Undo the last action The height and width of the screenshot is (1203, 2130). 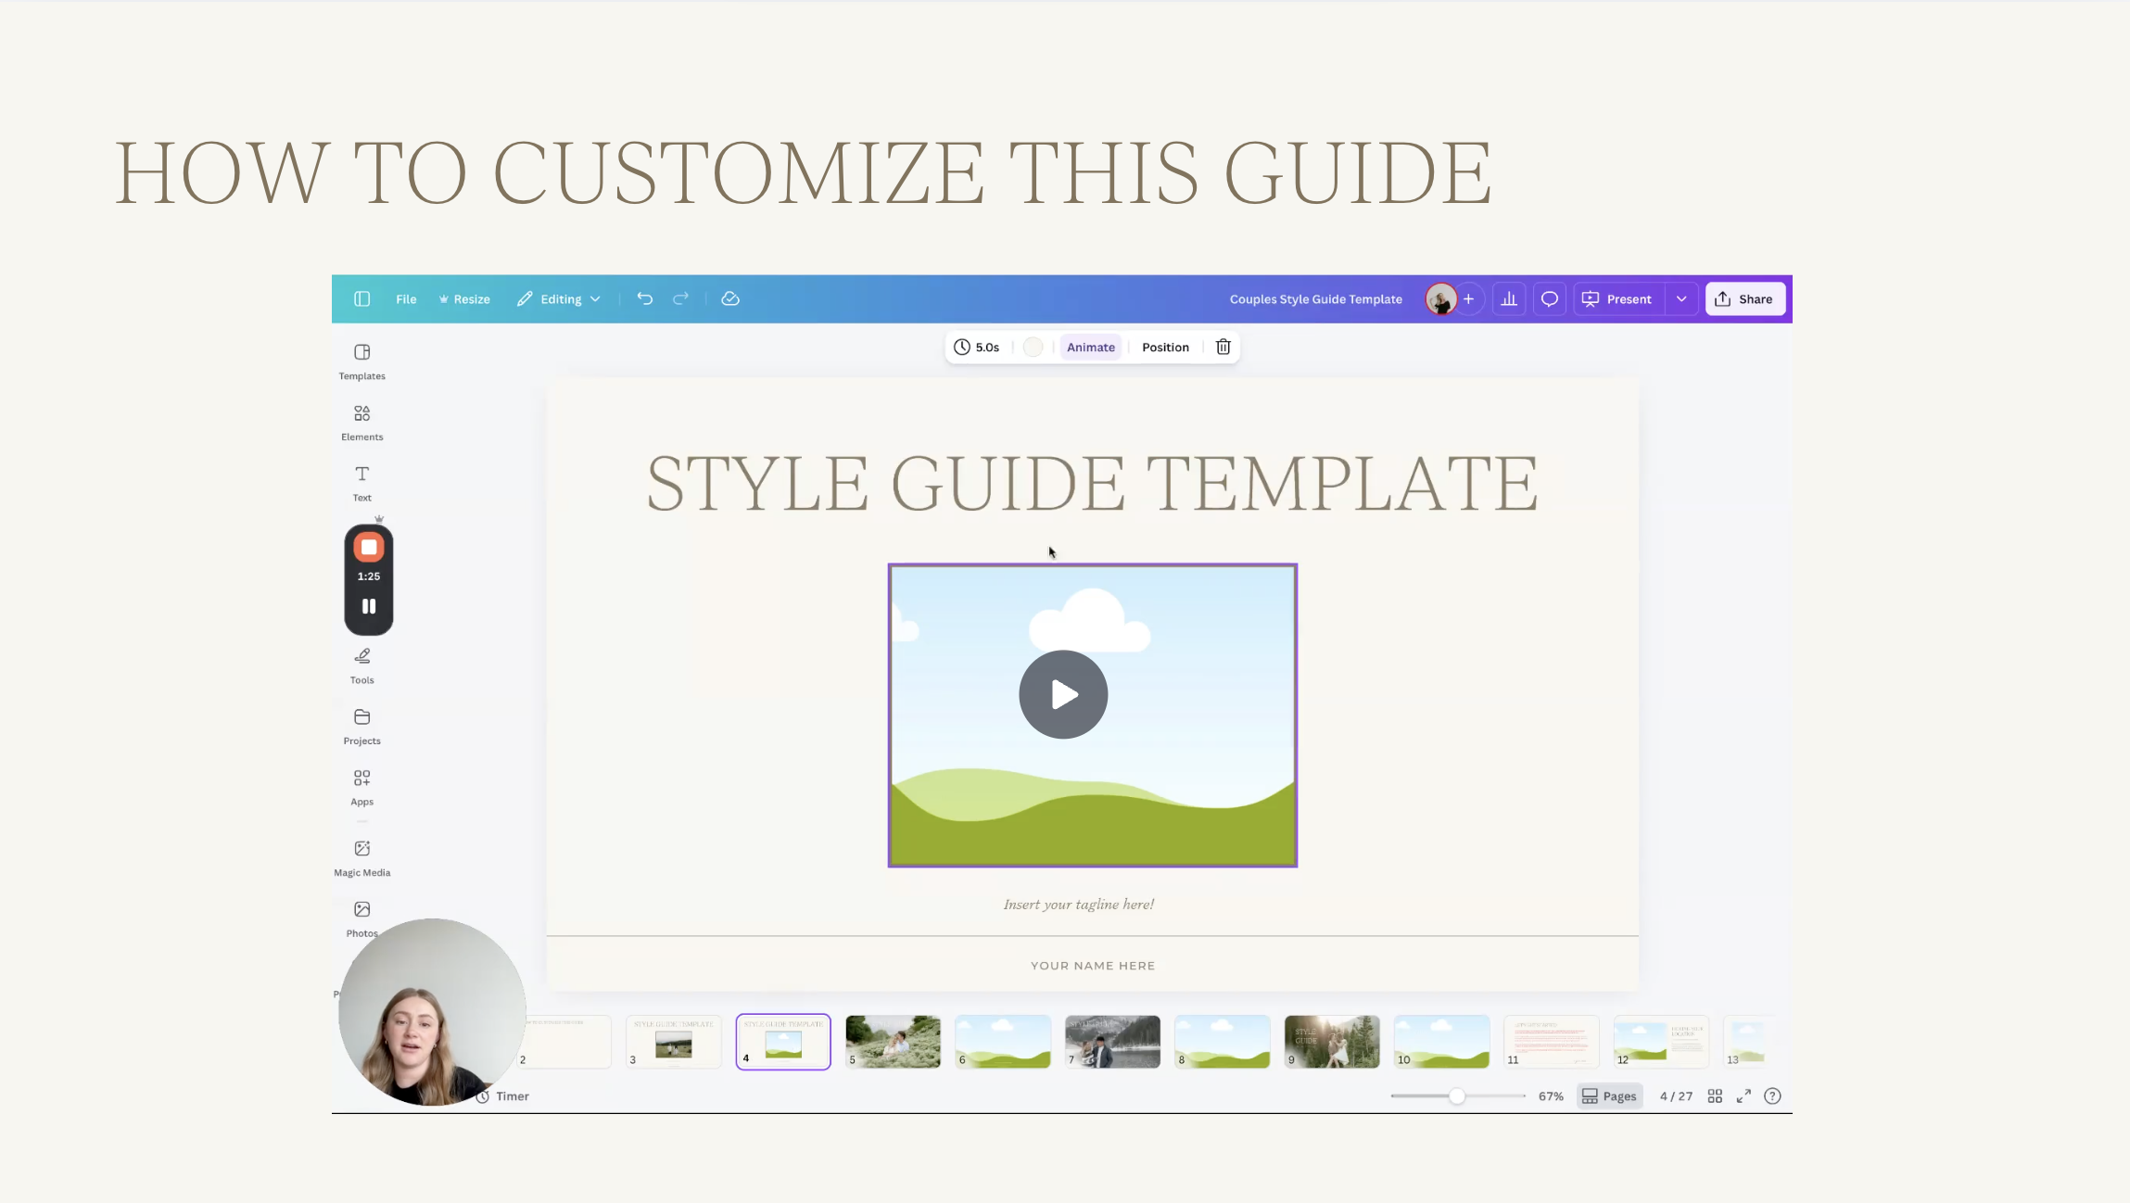click(644, 298)
